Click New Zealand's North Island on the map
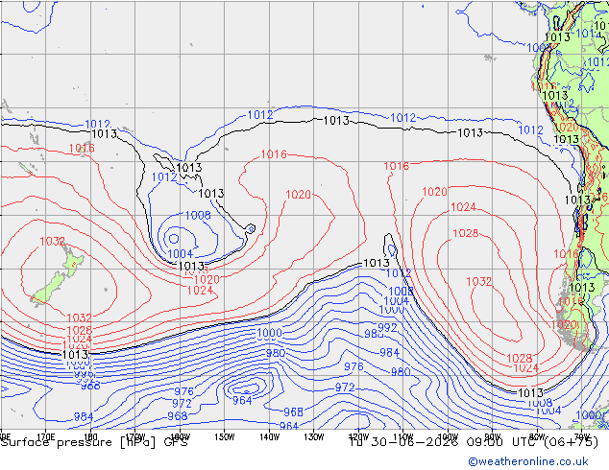609x470 pixels. (72, 264)
